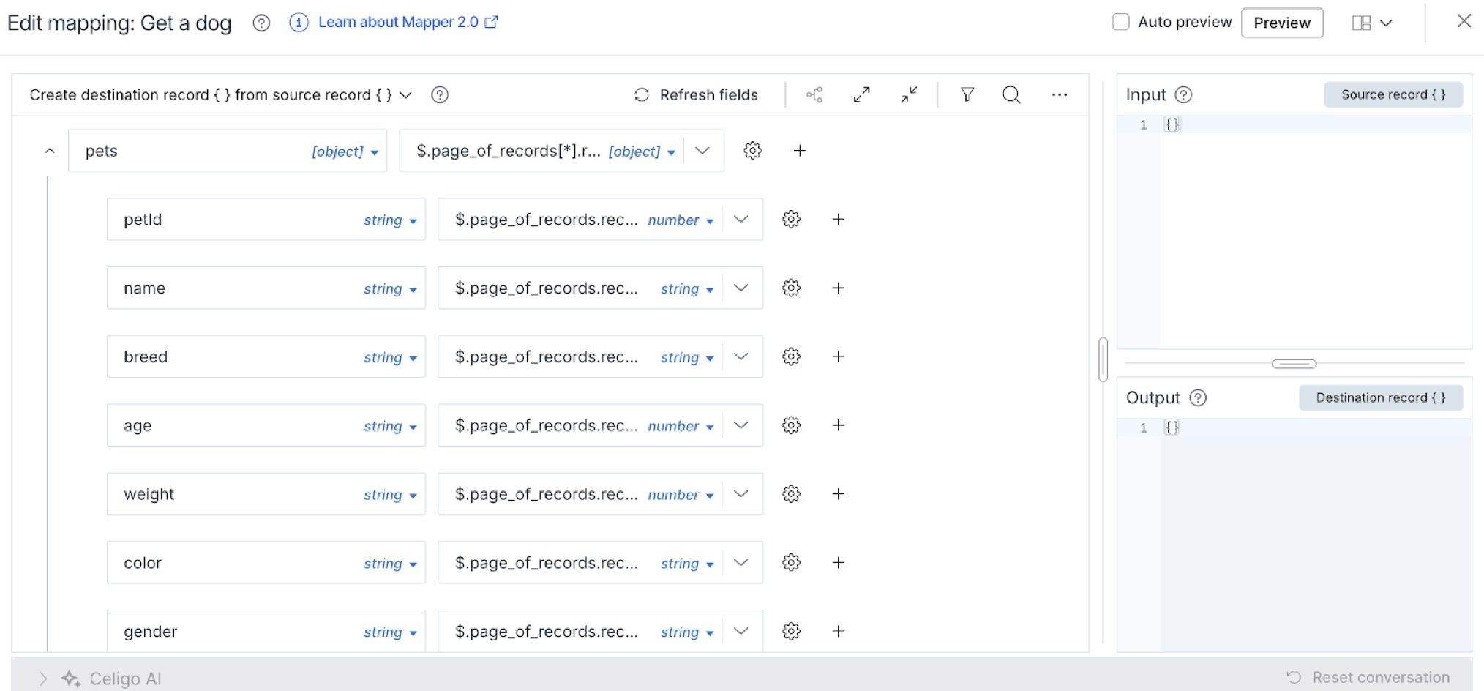Click the help icon beside Input
Image resolution: width=1484 pixels, height=691 pixels.
(1183, 95)
